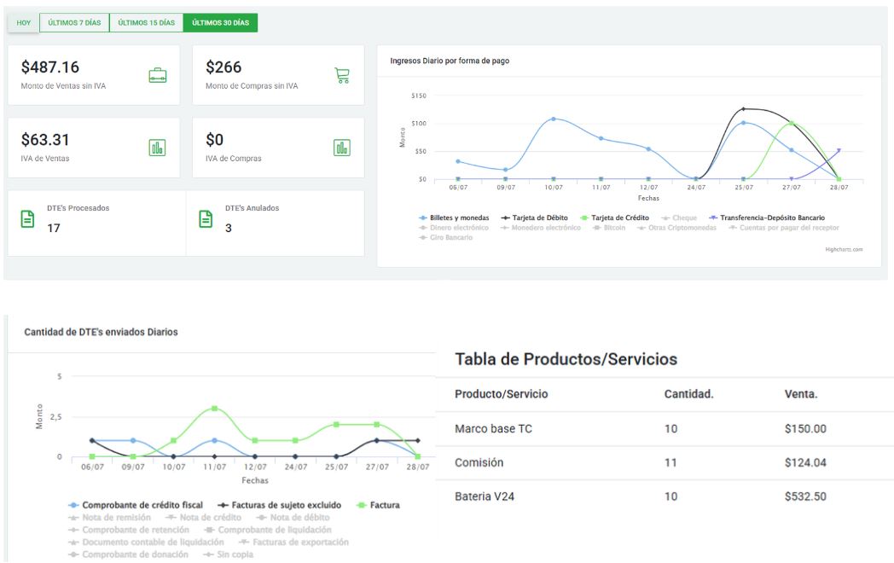The height and width of the screenshot is (563, 894).
Task: Click the briefcase icon beside sales amount
Action: click(158, 75)
